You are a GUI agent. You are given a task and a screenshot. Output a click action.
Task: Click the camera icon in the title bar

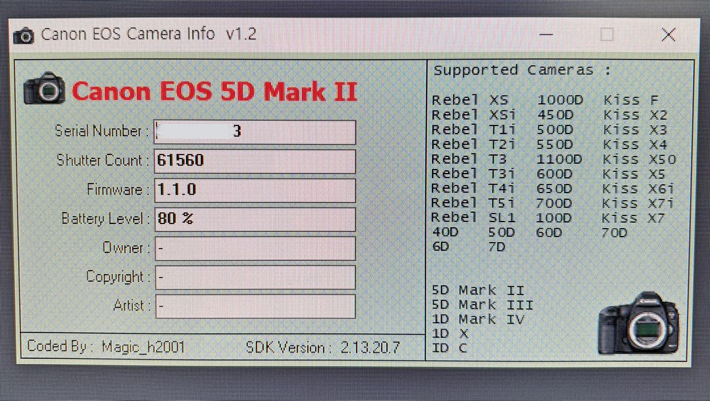coord(24,34)
